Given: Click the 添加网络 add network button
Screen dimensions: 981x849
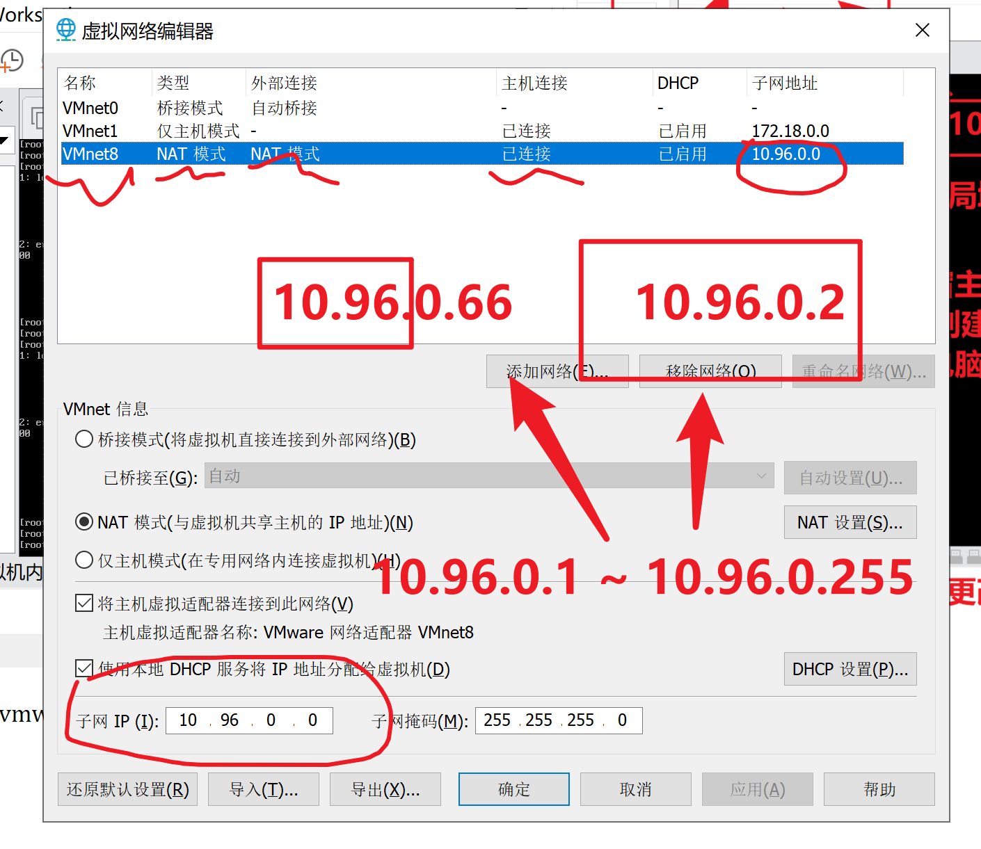Looking at the screenshot, I should 557,371.
